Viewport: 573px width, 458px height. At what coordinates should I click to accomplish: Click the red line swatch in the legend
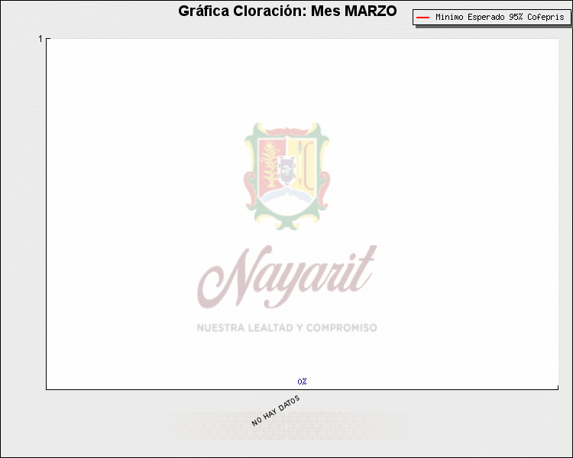[x=422, y=17]
